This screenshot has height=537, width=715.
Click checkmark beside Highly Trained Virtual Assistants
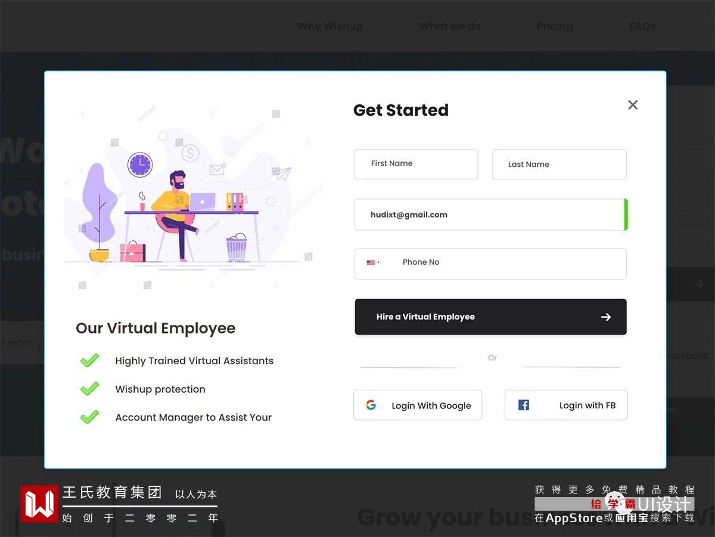89,360
